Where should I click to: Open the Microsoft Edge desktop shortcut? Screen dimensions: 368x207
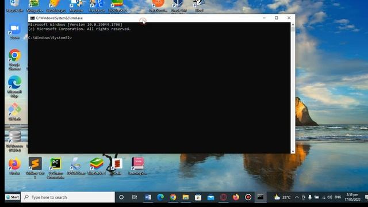[x=14, y=86]
